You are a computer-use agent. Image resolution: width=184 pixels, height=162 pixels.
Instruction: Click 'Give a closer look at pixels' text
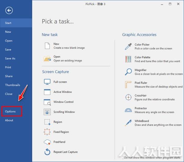click(x=159, y=74)
